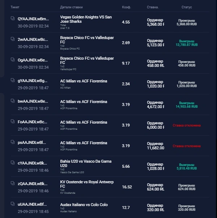Copy ticket ID gYAAJNDLwBg icon
The width and height of the screenshot is (217, 218).
[x=13, y=80]
